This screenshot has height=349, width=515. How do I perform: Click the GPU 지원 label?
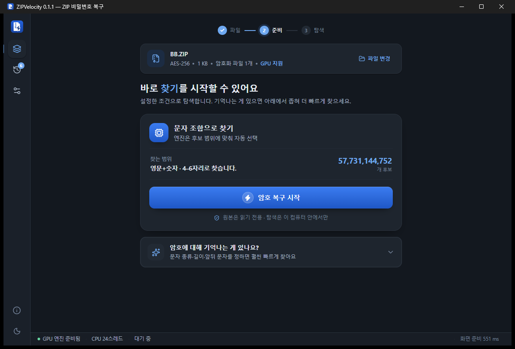click(x=271, y=63)
